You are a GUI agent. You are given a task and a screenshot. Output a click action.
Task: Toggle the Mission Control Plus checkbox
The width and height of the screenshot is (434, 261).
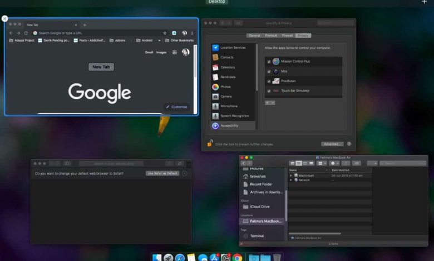(x=269, y=62)
